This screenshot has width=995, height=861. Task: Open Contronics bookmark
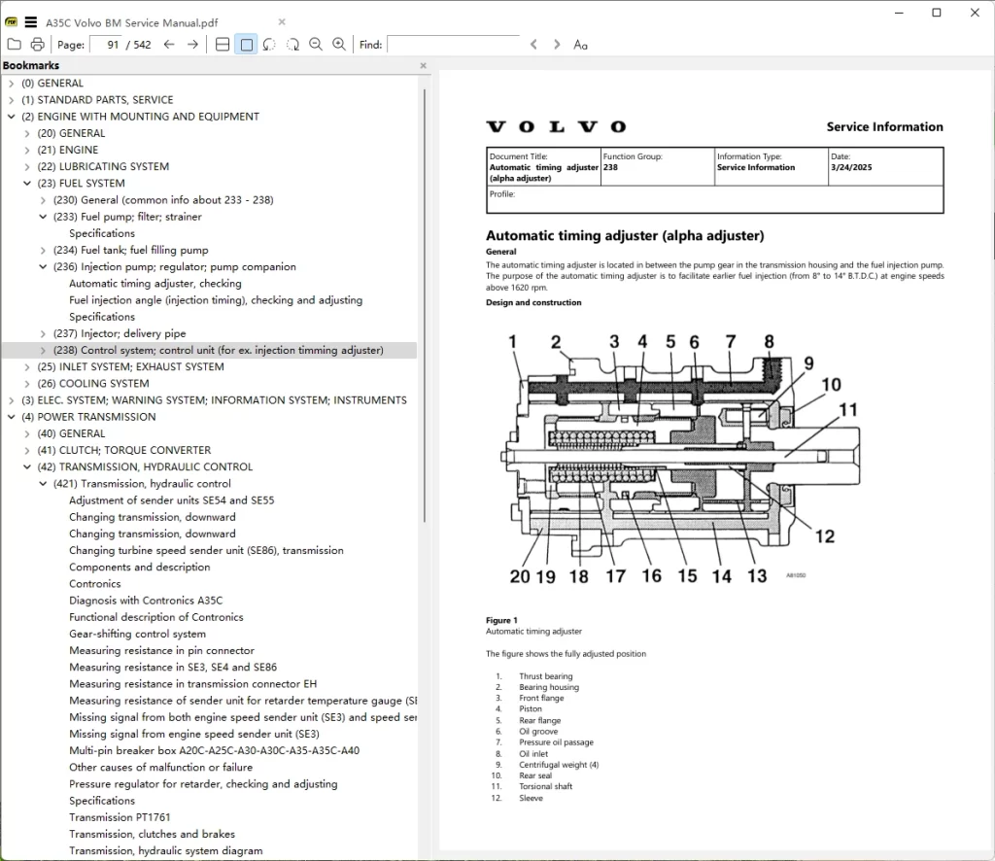click(94, 584)
